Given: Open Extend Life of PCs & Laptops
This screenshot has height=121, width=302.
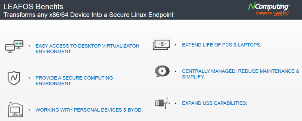Looking at the screenshot, I should (221, 45).
